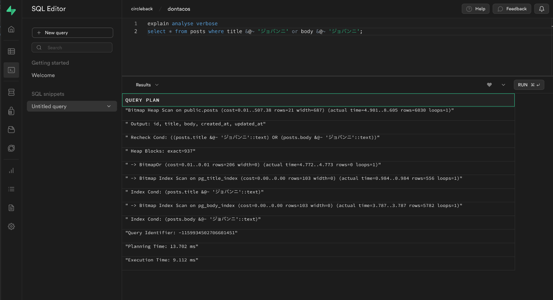Open the Table Editor icon
The width and height of the screenshot is (553, 300).
pyautogui.click(x=11, y=51)
